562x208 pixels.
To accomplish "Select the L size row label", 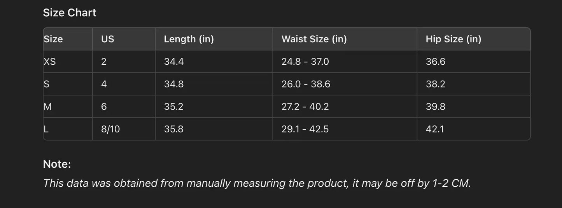I will [46, 129].
